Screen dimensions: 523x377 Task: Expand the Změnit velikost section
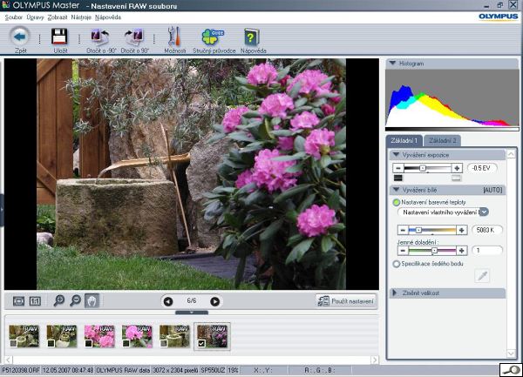[x=394, y=293]
